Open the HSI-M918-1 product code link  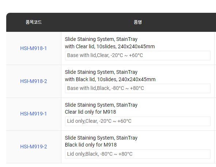click(34, 48)
